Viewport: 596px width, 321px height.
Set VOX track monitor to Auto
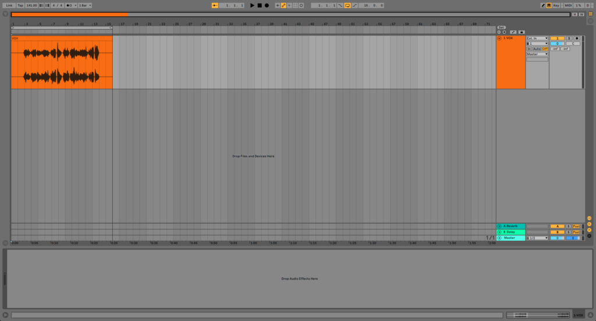click(x=537, y=49)
